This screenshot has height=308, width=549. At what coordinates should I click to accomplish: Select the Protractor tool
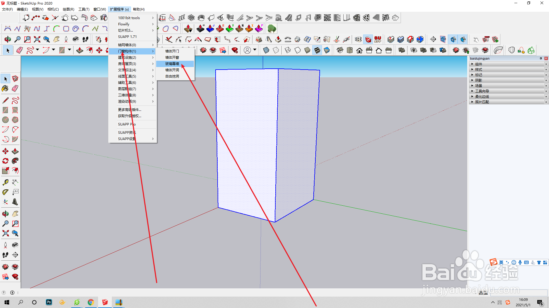[x=5, y=192]
